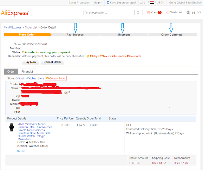Screen dimensions: 203x170
Task: Open the ship-to / USD currency dropdown
Action: point(152,3)
